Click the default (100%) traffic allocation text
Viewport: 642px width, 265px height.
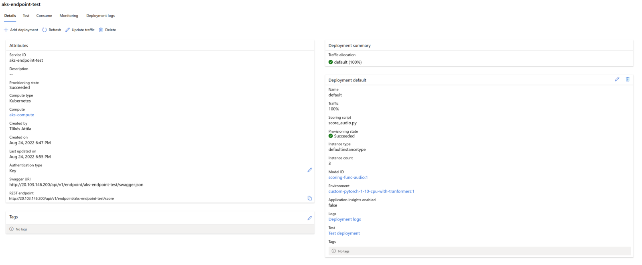click(348, 62)
